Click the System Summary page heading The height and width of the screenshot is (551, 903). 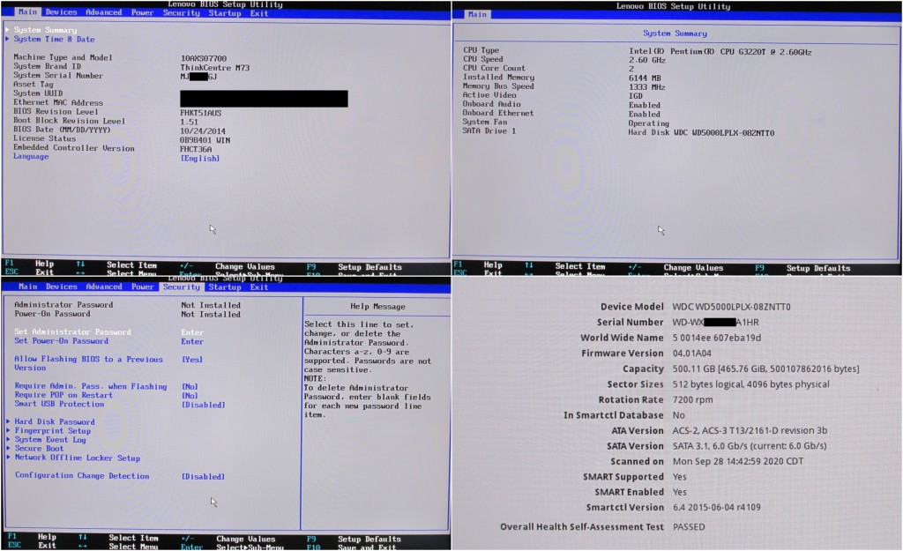(x=675, y=34)
